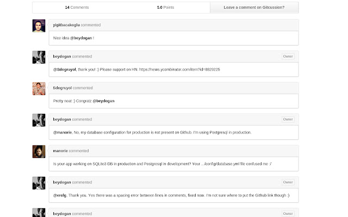Viewport: 348px width, 217px height.
Task: Follow the @erolg mention link
Action: click(60, 195)
